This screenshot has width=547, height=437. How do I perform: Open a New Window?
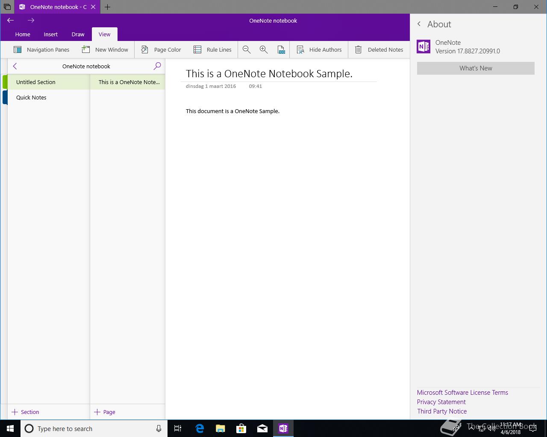pyautogui.click(x=105, y=50)
